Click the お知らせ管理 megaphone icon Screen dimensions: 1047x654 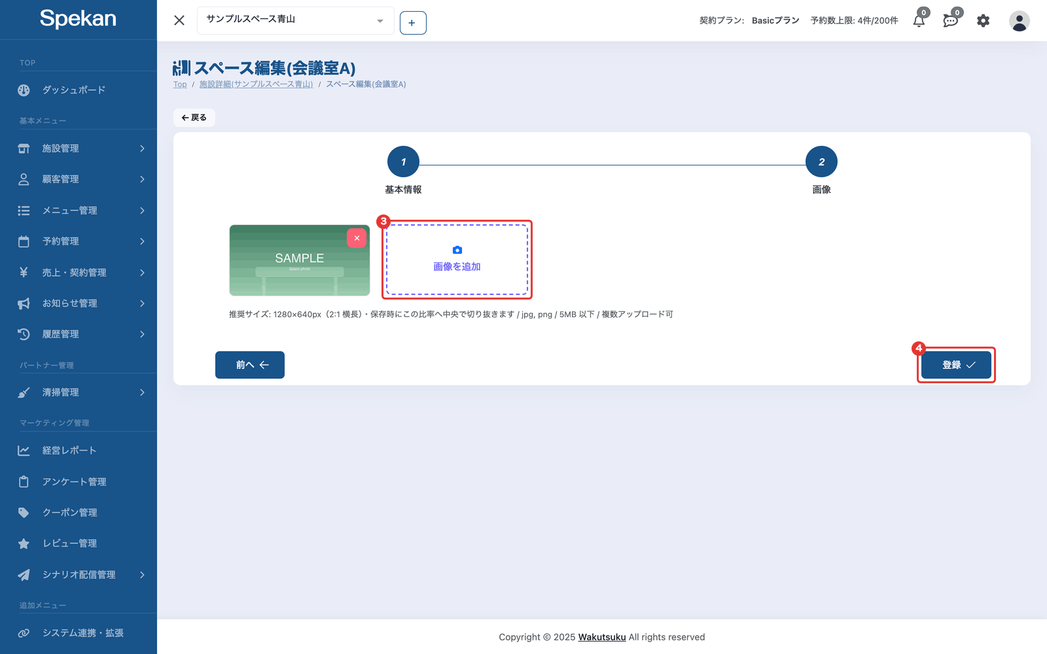tap(24, 303)
